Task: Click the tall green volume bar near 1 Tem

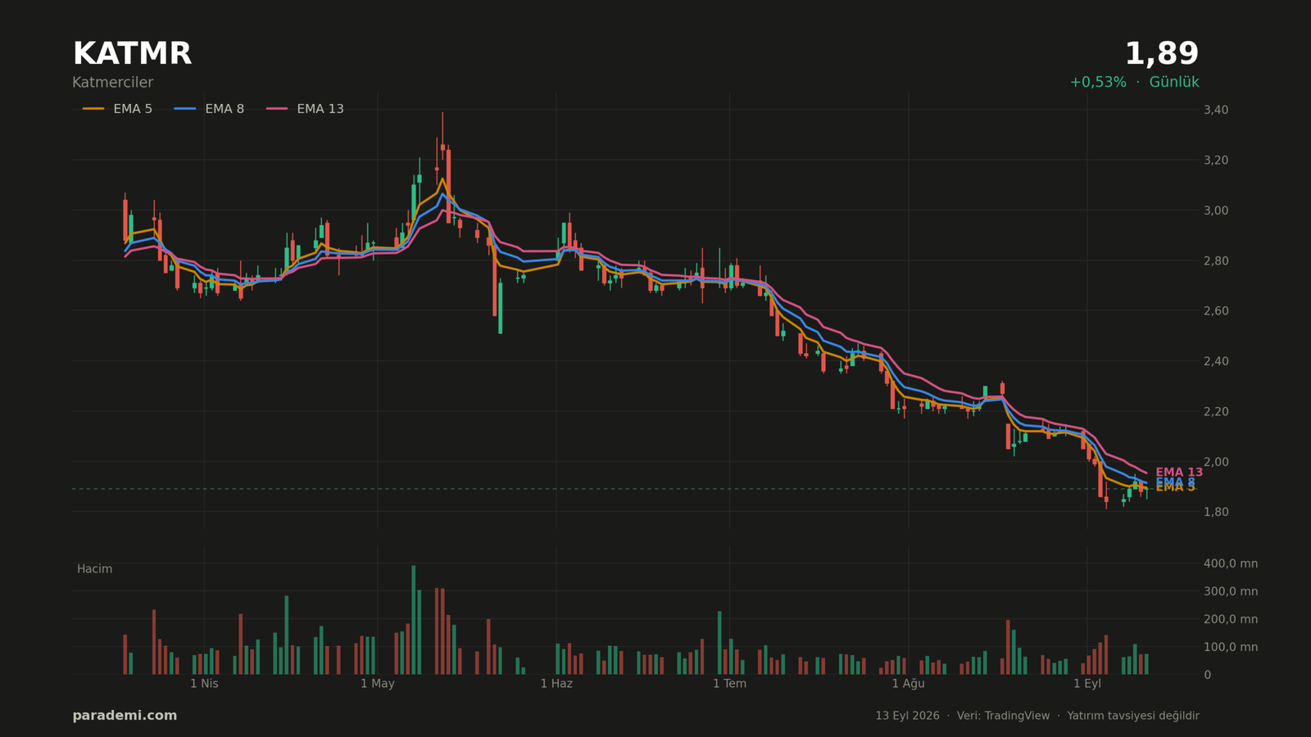Action: 719,643
